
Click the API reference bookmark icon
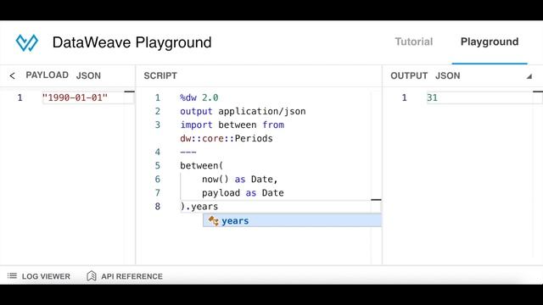click(92, 275)
